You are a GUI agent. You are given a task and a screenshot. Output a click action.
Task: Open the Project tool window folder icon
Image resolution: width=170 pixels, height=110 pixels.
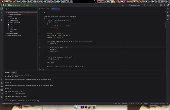click(2, 9)
